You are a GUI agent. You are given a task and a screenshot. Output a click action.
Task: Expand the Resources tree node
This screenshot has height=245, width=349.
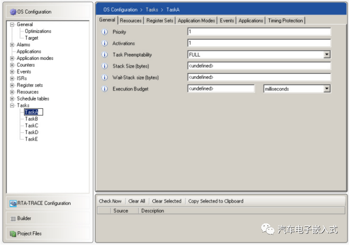pos(12,92)
